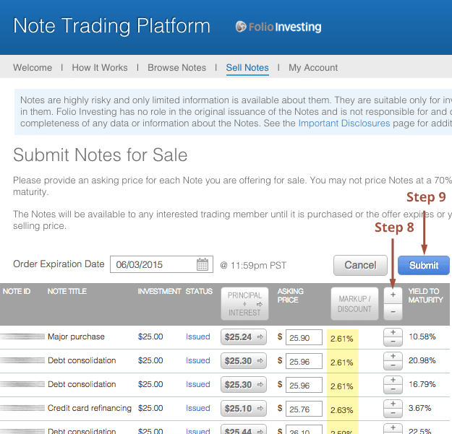Edit the 25.90 asking price field
This screenshot has width=452, height=434.
click(304, 337)
